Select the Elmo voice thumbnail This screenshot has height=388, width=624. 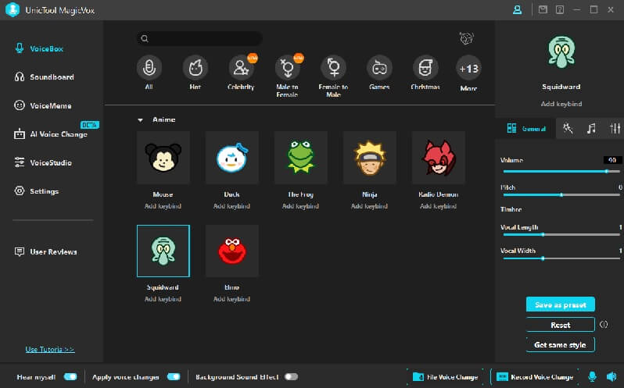coord(231,251)
